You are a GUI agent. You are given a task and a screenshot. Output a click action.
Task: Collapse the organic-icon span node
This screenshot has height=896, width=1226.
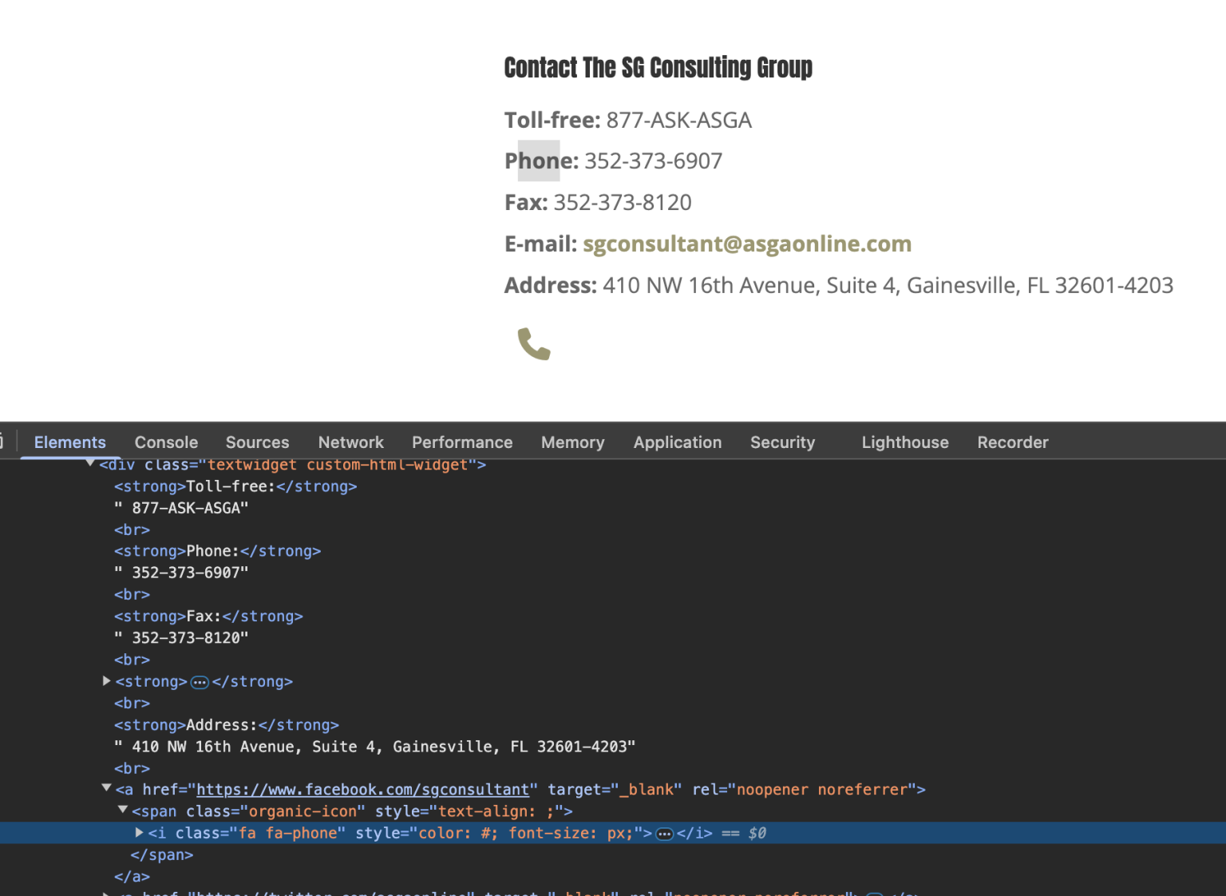pos(123,811)
